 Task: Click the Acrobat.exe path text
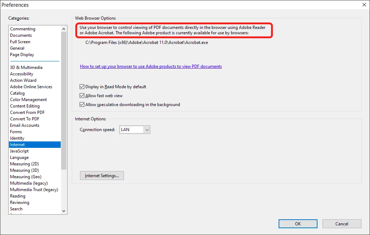(146, 43)
